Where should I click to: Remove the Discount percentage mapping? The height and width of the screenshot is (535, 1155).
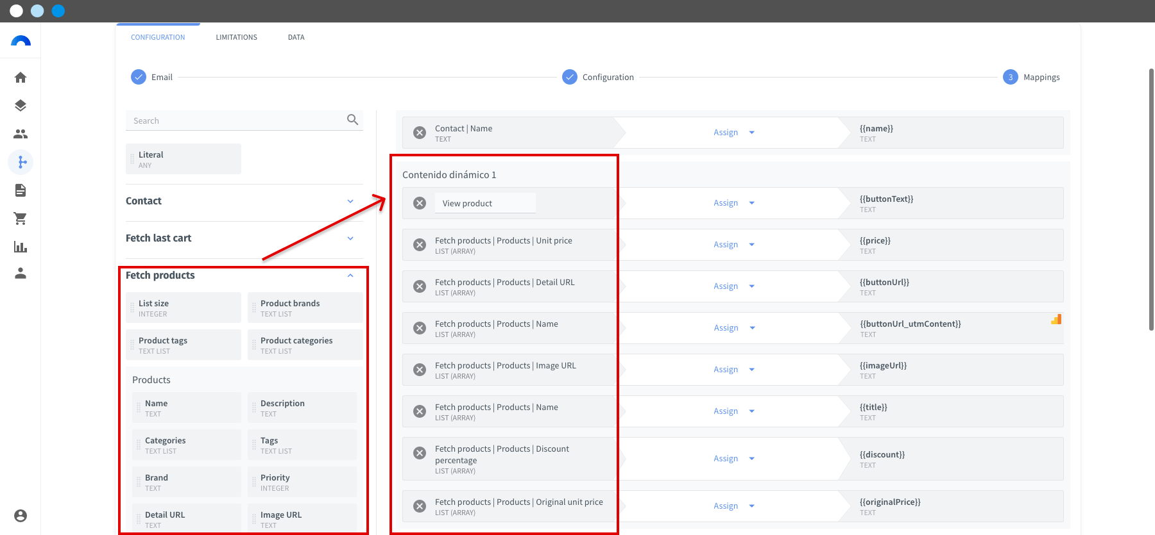[420, 453]
